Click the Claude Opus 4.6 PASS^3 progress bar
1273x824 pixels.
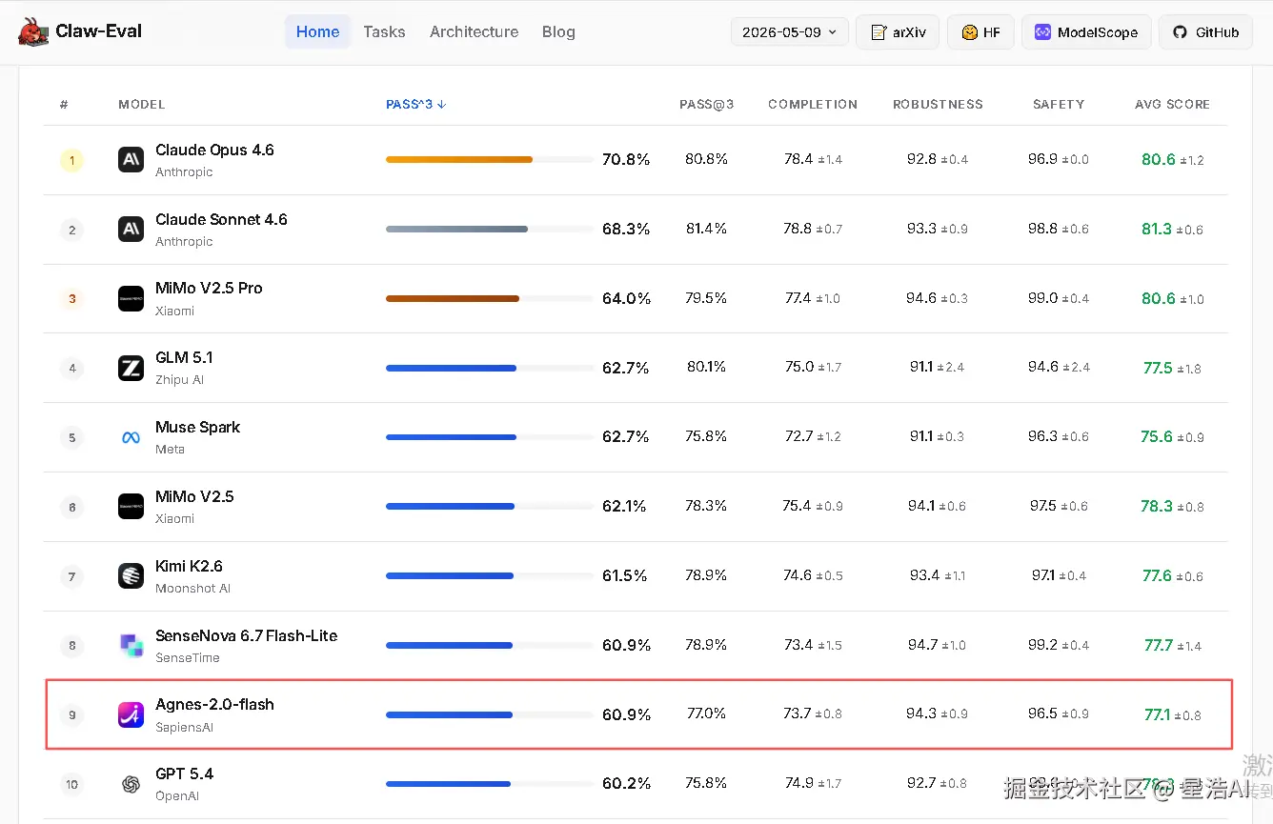point(490,160)
